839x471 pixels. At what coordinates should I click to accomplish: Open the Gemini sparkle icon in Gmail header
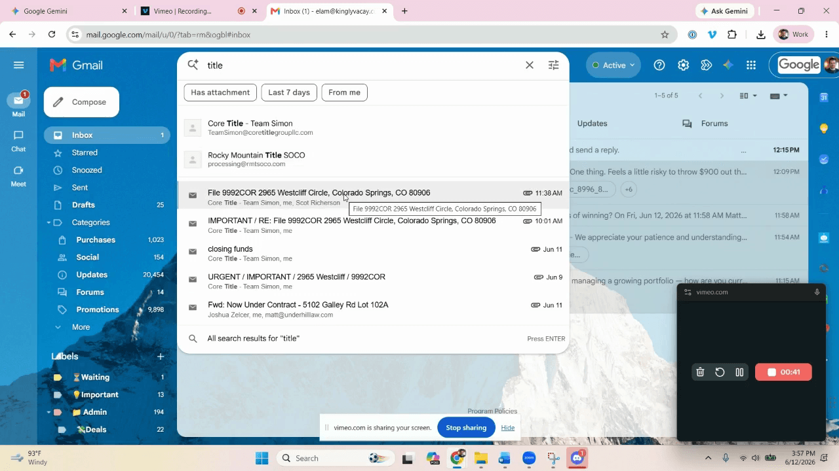coord(728,65)
